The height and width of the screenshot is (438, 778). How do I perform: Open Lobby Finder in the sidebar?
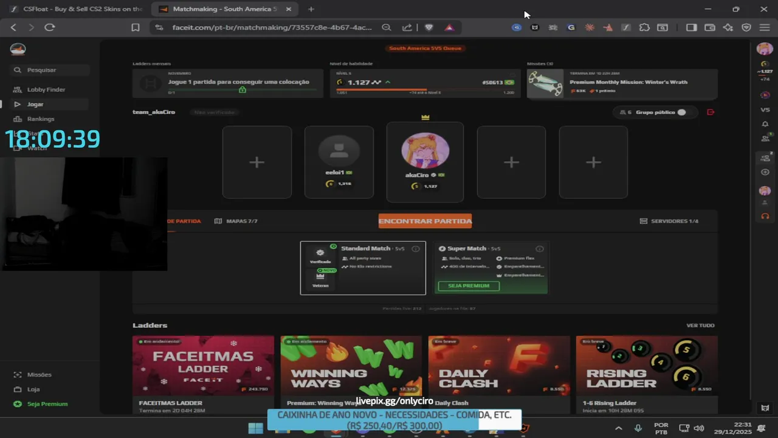(x=46, y=89)
